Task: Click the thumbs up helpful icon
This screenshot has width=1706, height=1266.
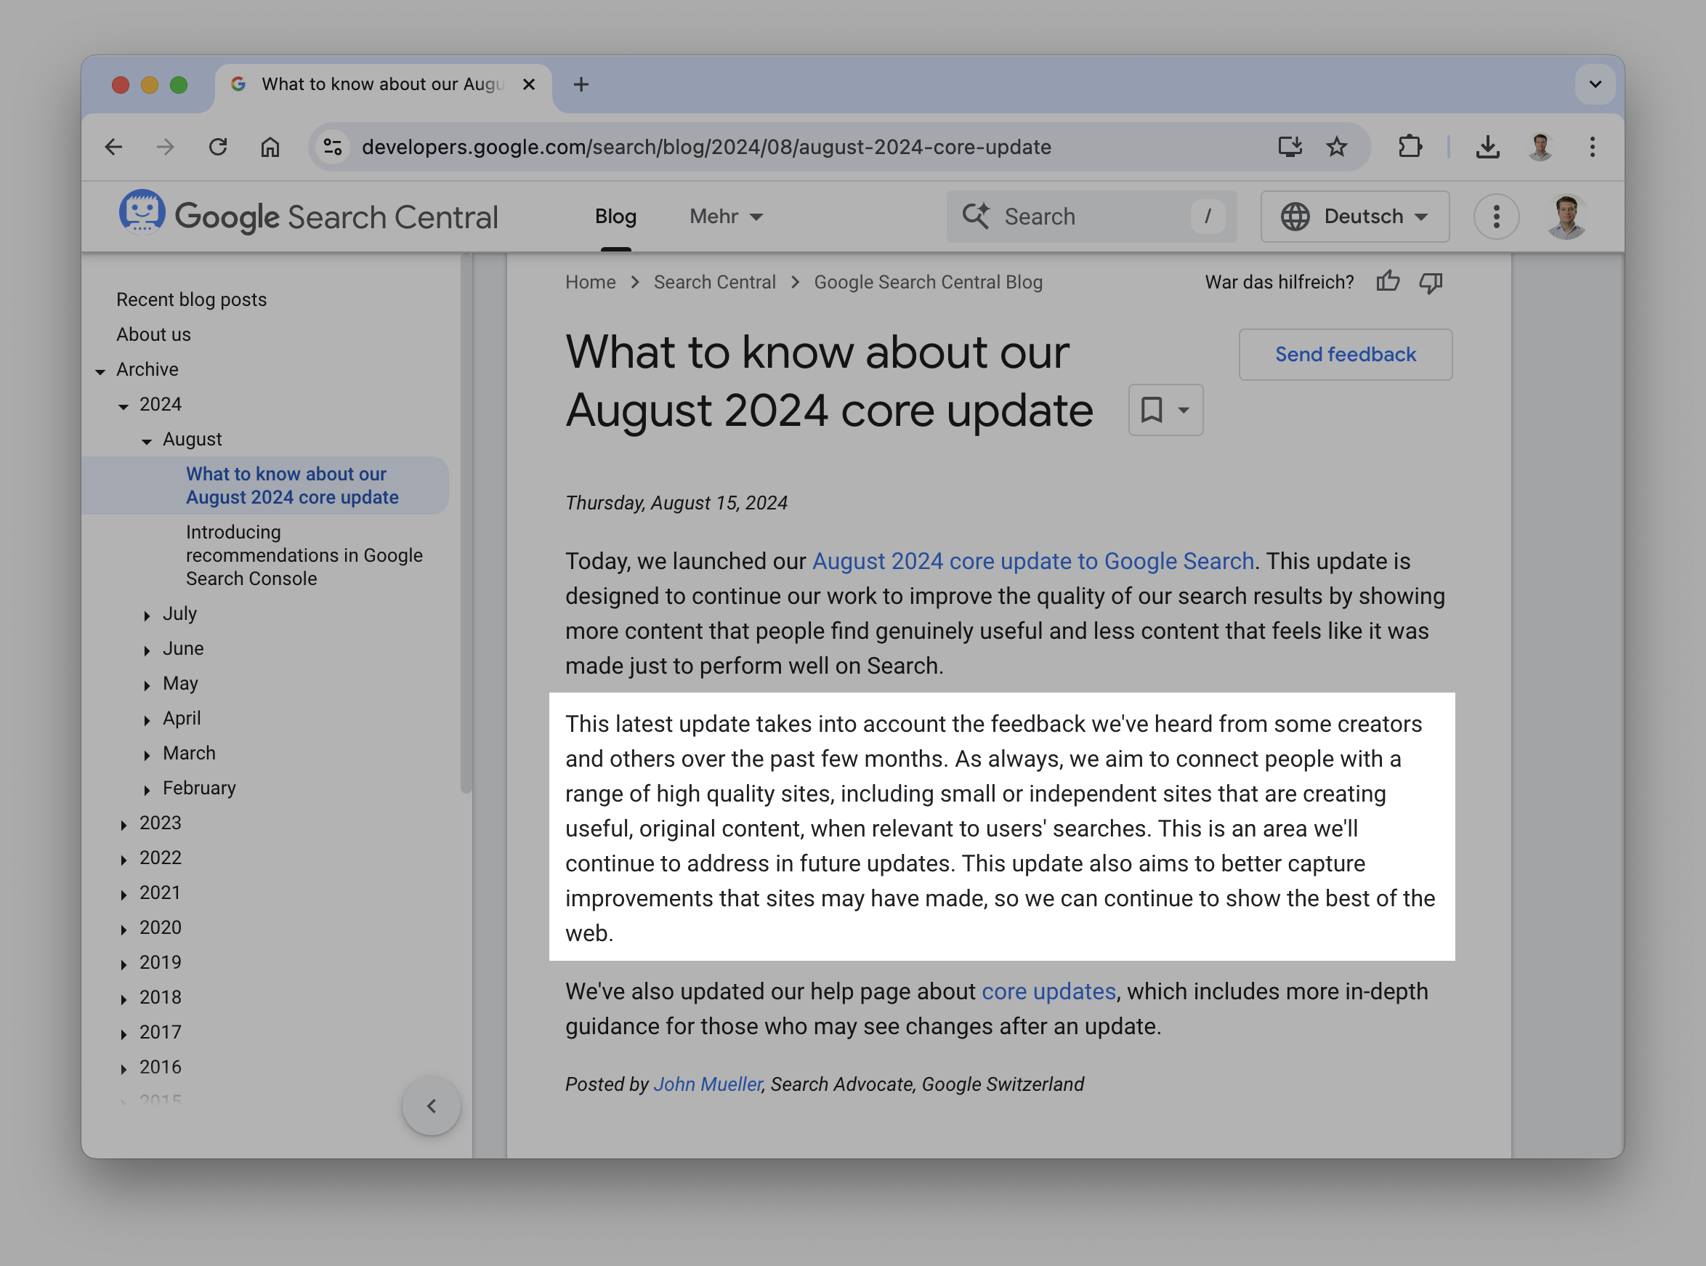Action: (x=1387, y=282)
